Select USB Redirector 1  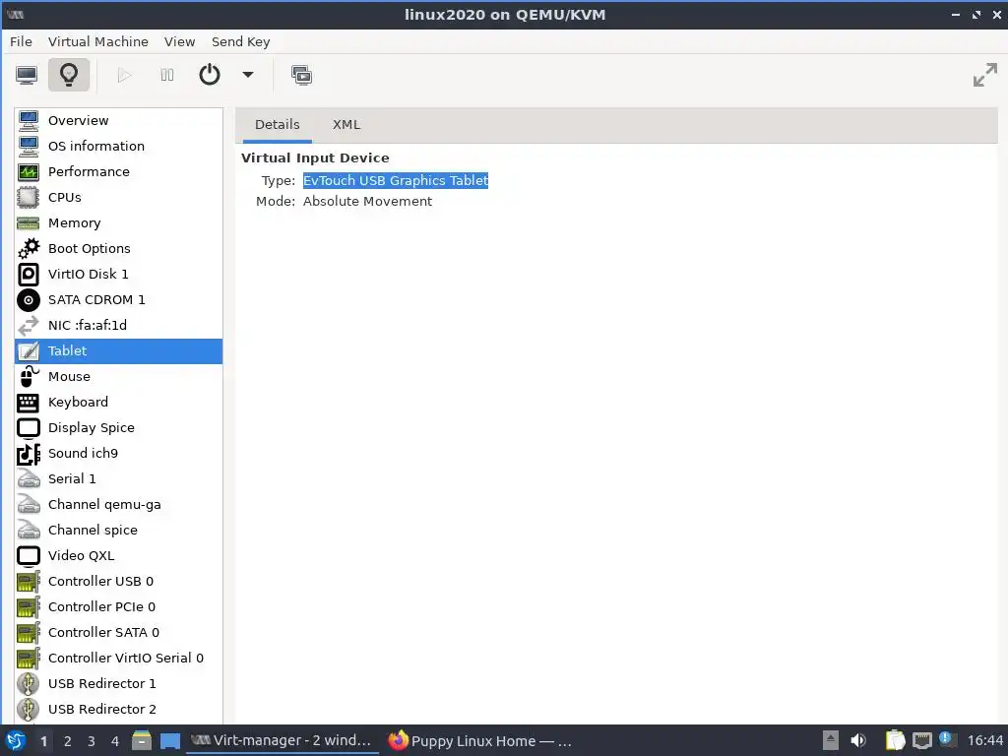pyautogui.click(x=119, y=683)
